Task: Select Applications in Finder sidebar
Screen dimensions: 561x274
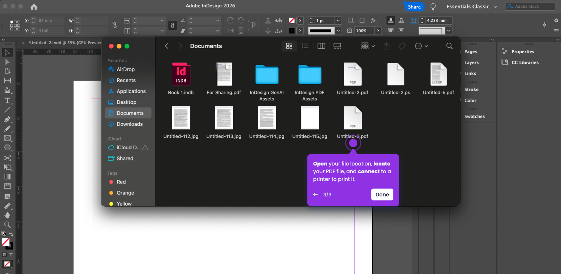Action: [x=128, y=91]
